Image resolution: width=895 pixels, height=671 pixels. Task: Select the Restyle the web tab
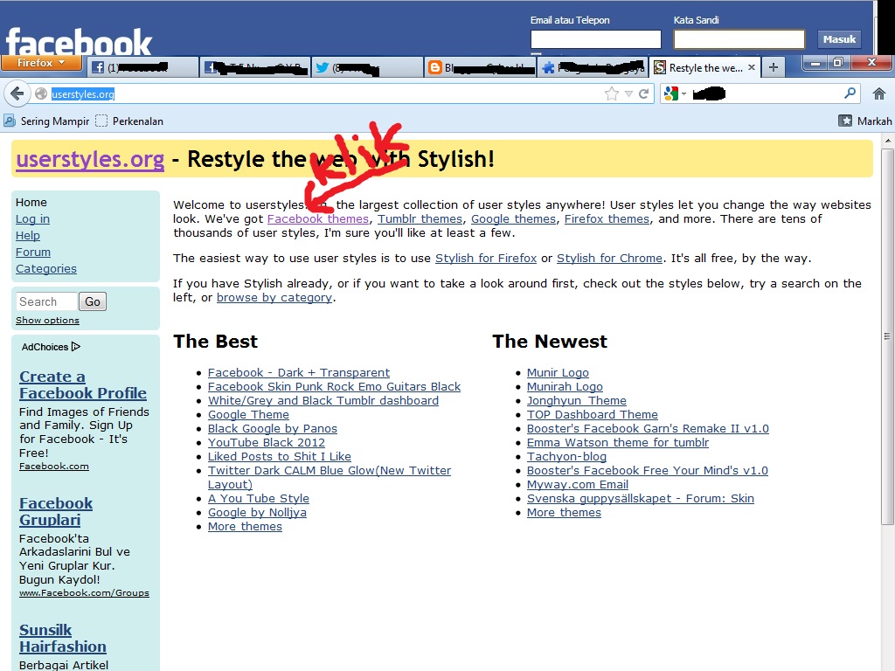pos(705,67)
